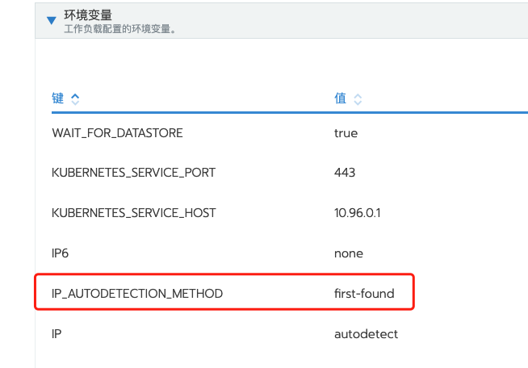This screenshot has width=528, height=368.
Task: Select the IP variable key
Action: 56,334
